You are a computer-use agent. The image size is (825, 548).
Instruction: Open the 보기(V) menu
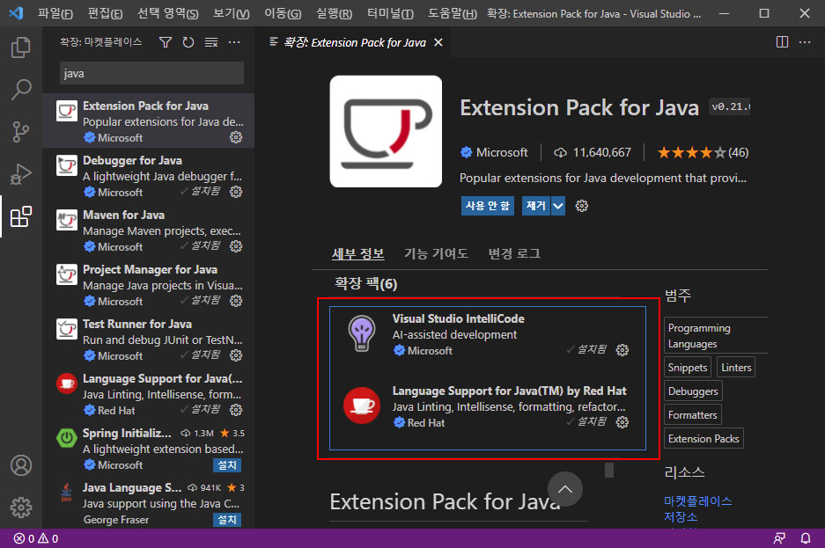point(232,14)
